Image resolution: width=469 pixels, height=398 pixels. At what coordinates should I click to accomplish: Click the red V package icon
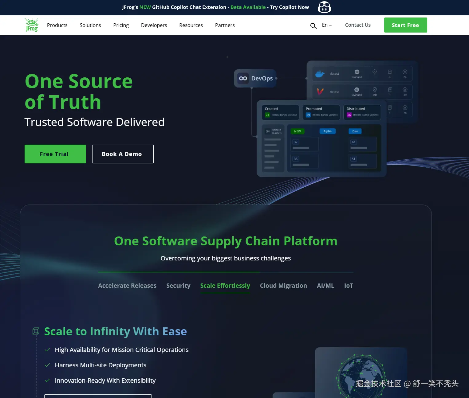click(320, 92)
